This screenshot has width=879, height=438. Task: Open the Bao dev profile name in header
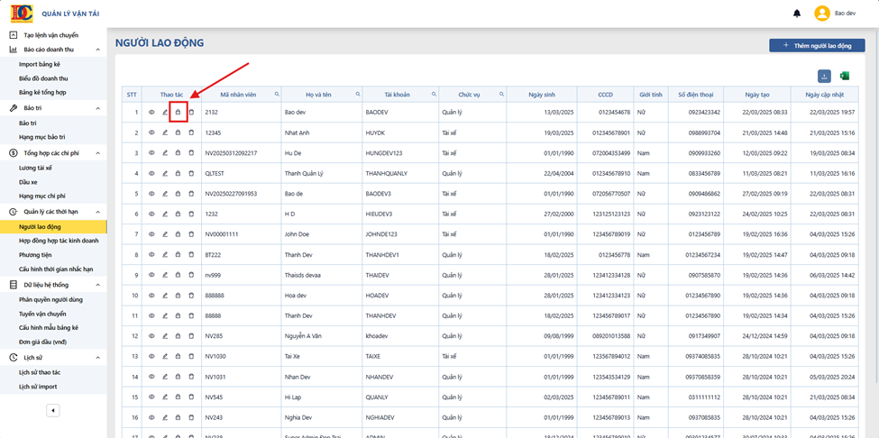(845, 14)
